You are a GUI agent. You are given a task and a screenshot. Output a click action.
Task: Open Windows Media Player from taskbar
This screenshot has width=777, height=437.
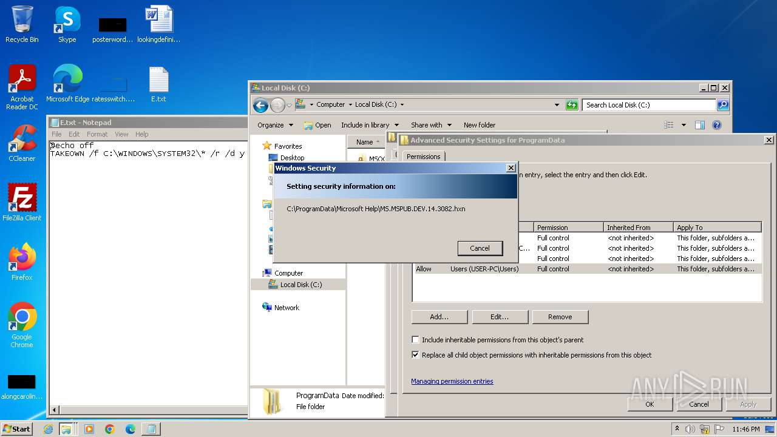click(89, 429)
